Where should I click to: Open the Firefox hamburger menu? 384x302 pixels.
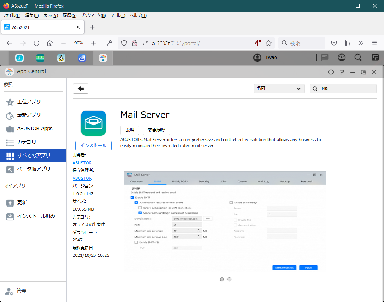(x=375, y=43)
